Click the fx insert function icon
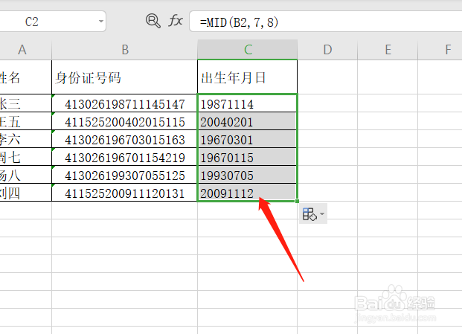Screen dimensions: 462x334 pos(176,21)
